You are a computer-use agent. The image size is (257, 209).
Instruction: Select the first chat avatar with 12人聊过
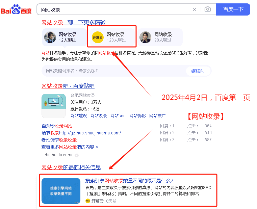50,37
